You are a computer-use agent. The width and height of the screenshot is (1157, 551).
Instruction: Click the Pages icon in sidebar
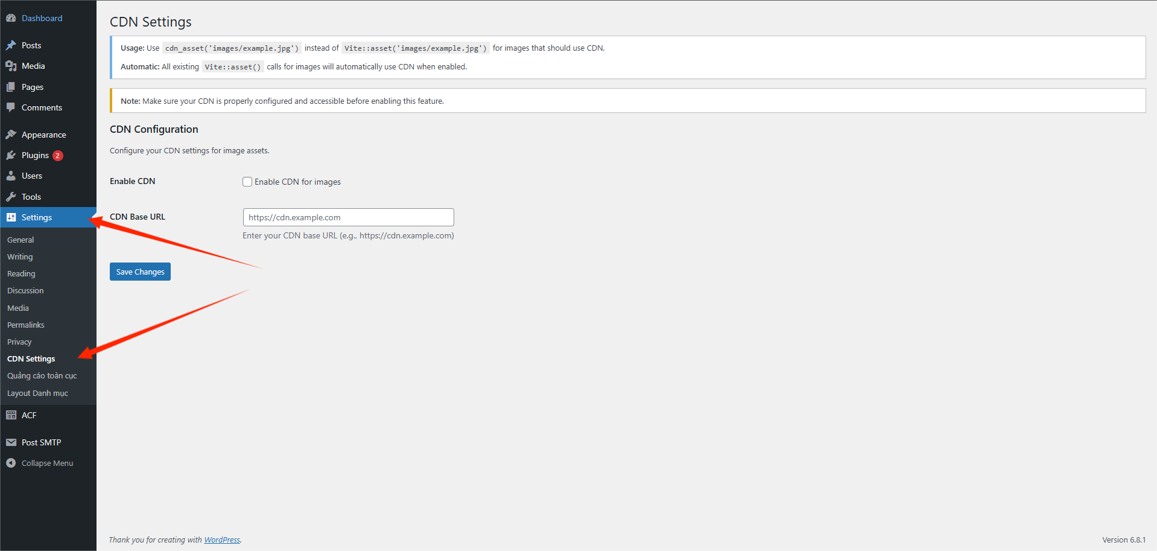11,87
